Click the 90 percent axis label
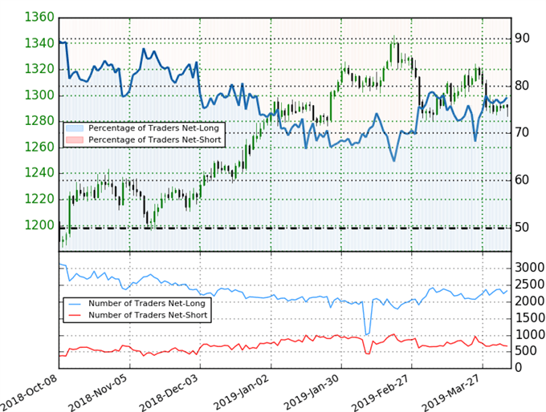 pos(522,38)
